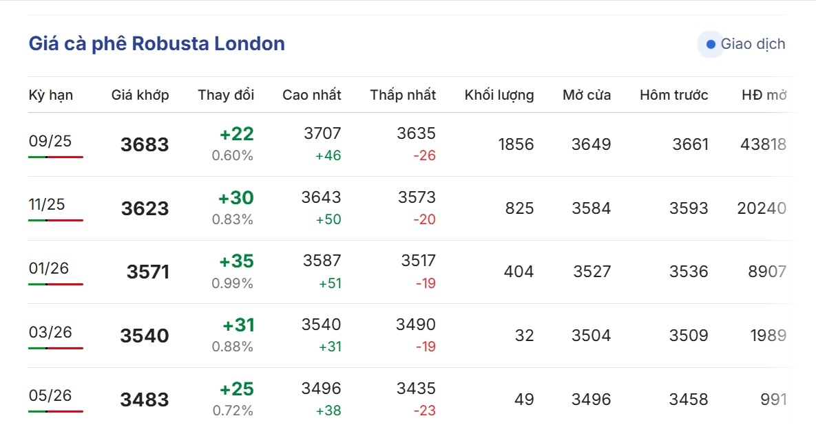Image resolution: width=816 pixels, height=427 pixels.
Task: Click the blue Giao dịch status dot
Action: [711, 45]
